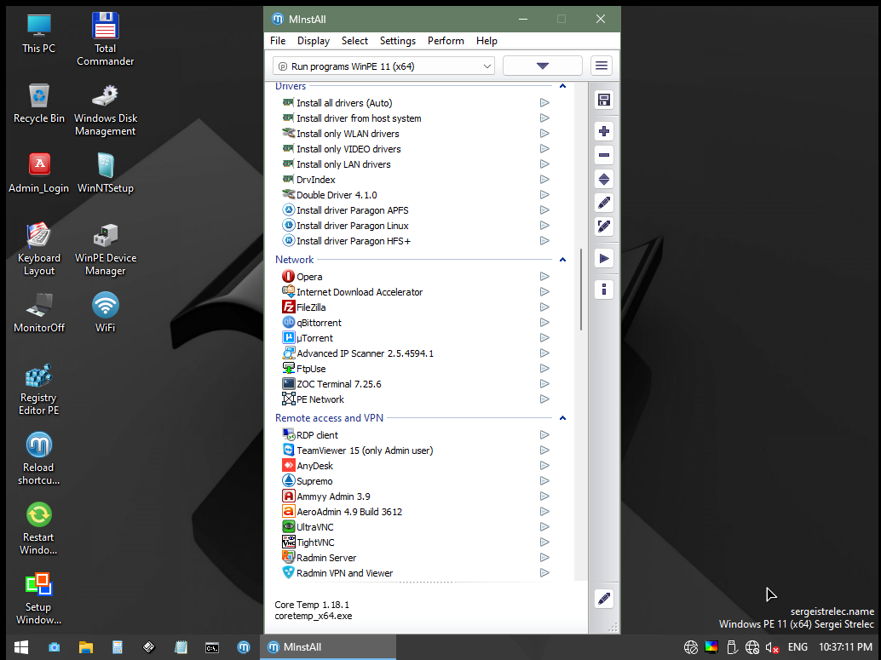Collapse the Remote access and VPN section
The width and height of the screenshot is (881, 660).
click(562, 418)
